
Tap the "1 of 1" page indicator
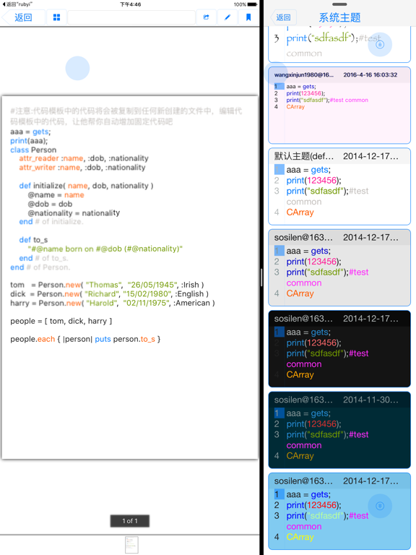pyautogui.click(x=130, y=521)
